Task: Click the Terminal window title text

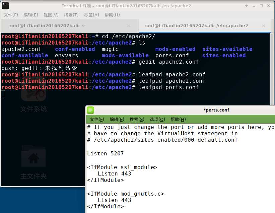Action: point(126,6)
